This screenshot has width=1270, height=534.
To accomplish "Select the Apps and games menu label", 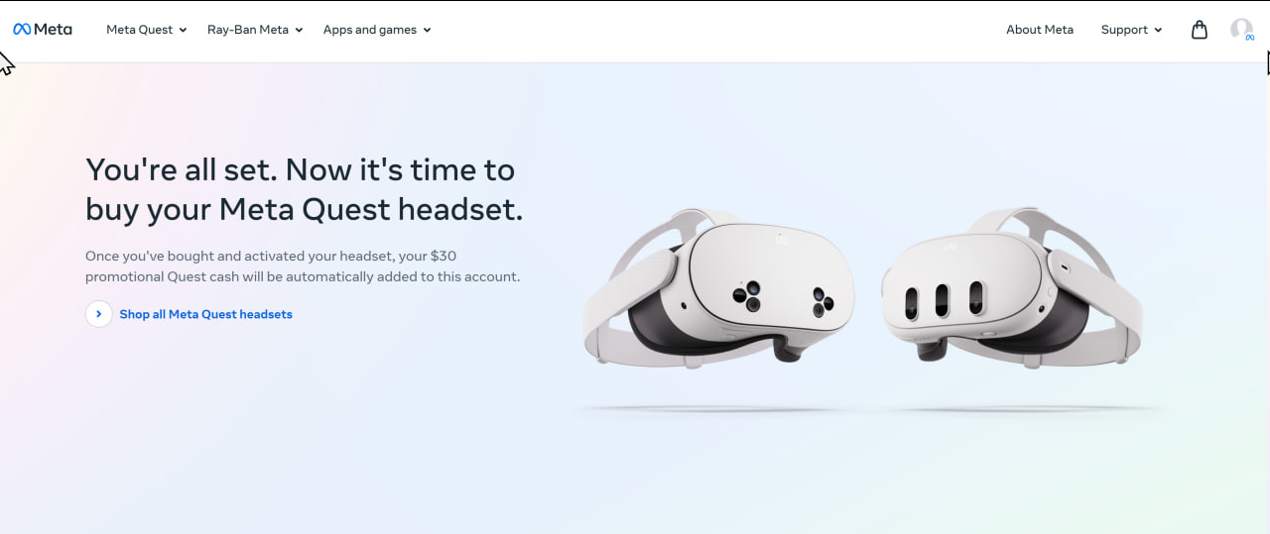I will tap(370, 30).
